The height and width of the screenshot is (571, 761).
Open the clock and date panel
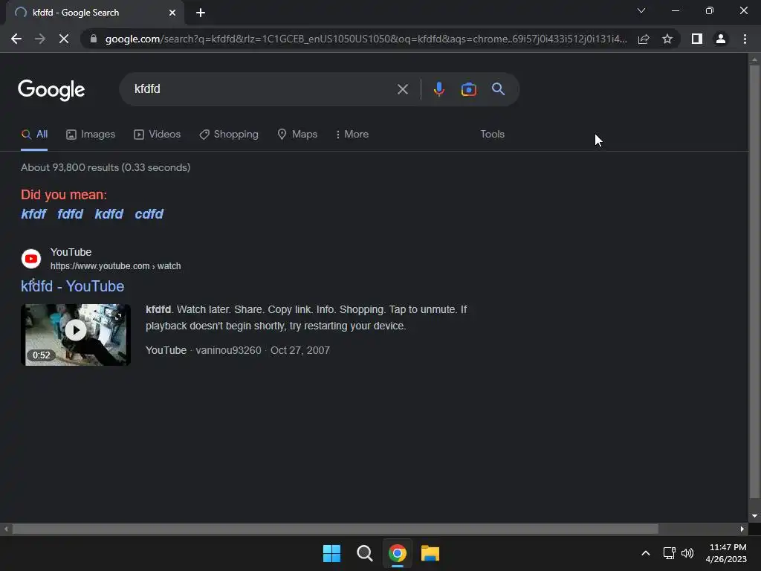tap(726, 553)
